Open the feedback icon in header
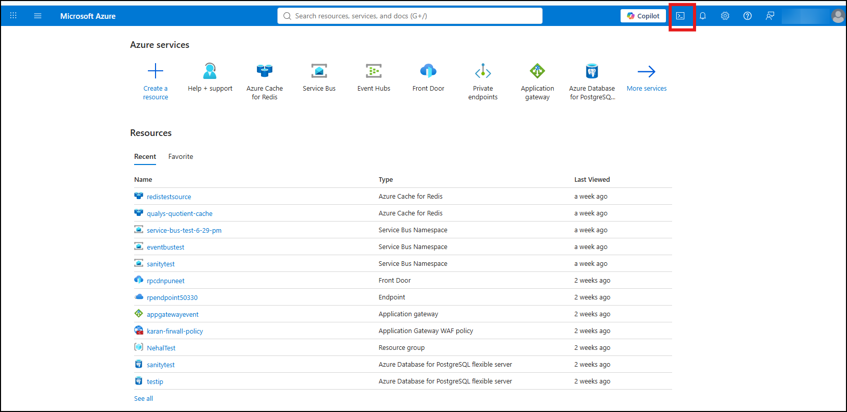The image size is (847, 412). pos(770,16)
